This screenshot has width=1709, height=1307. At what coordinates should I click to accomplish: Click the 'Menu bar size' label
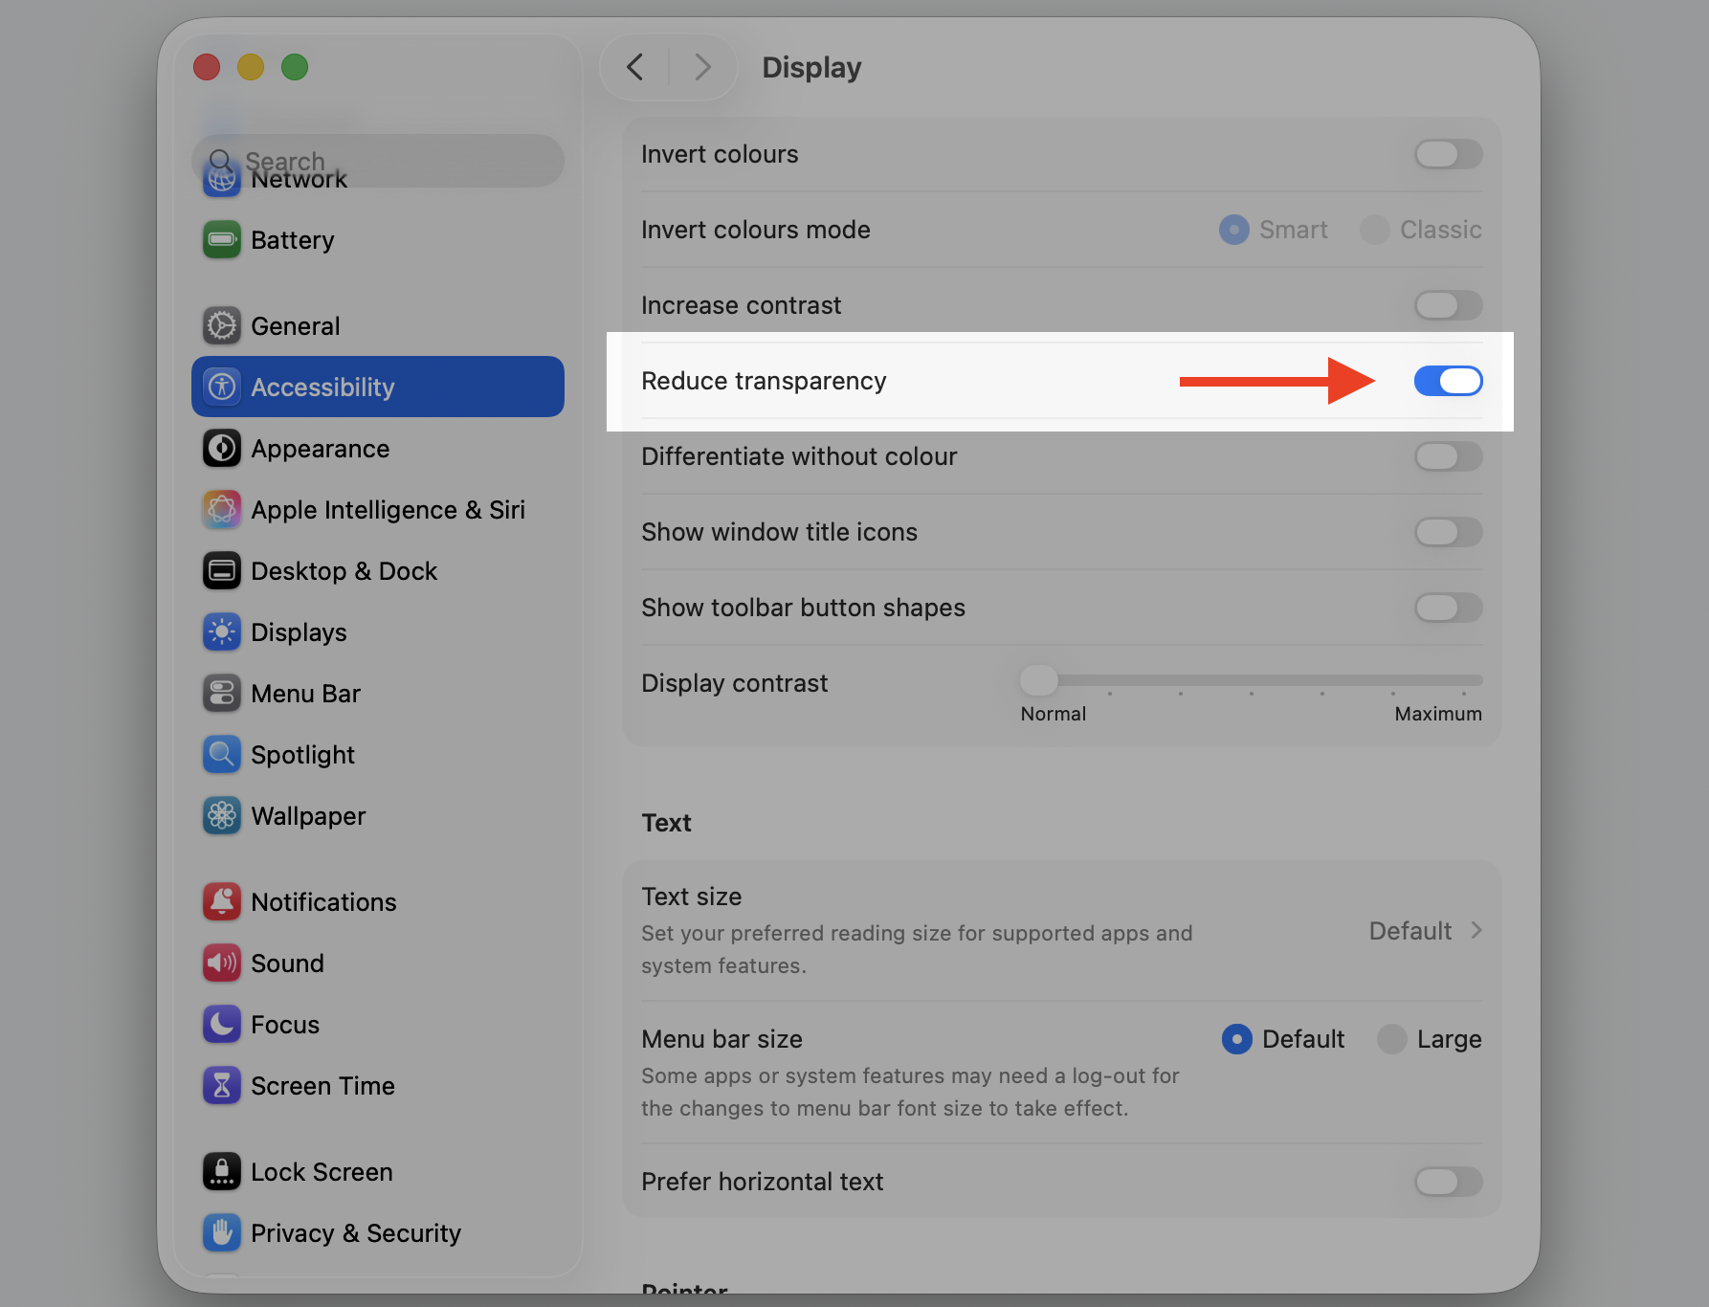[x=722, y=1039]
